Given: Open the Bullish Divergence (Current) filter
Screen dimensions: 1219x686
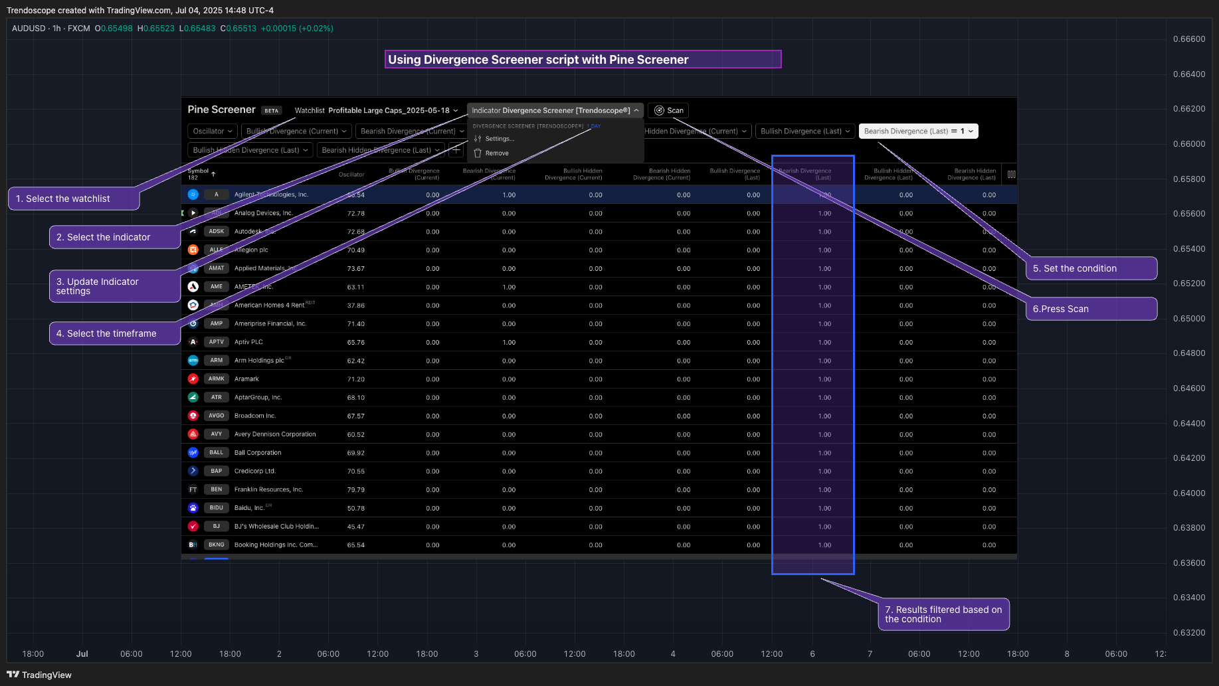Looking at the screenshot, I should point(296,131).
